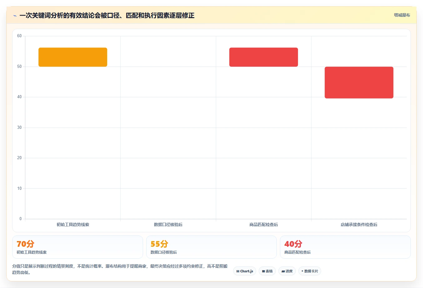Click the Chart.js tag chip
The image size is (423, 288).
[245, 271]
